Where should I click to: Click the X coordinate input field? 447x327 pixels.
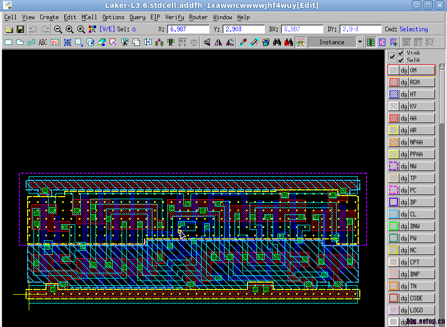pos(187,29)
